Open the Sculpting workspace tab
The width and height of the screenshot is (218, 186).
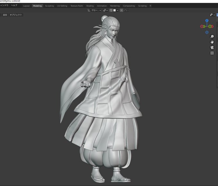[49, 6]
